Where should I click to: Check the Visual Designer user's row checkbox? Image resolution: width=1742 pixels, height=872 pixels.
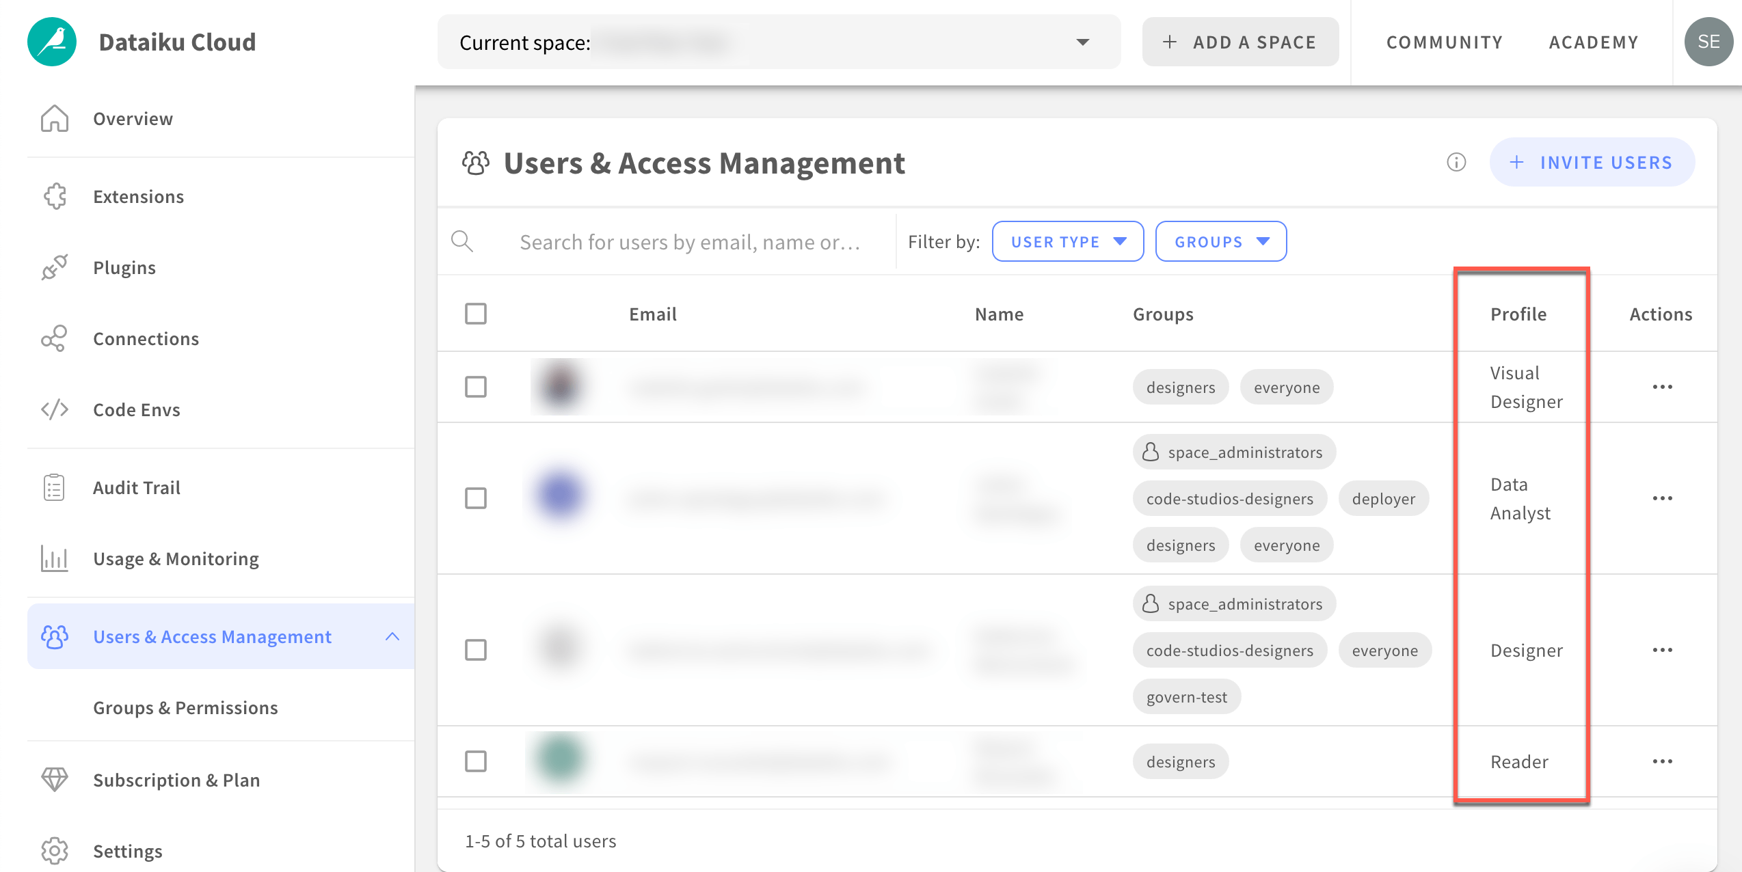coord(476,386)
